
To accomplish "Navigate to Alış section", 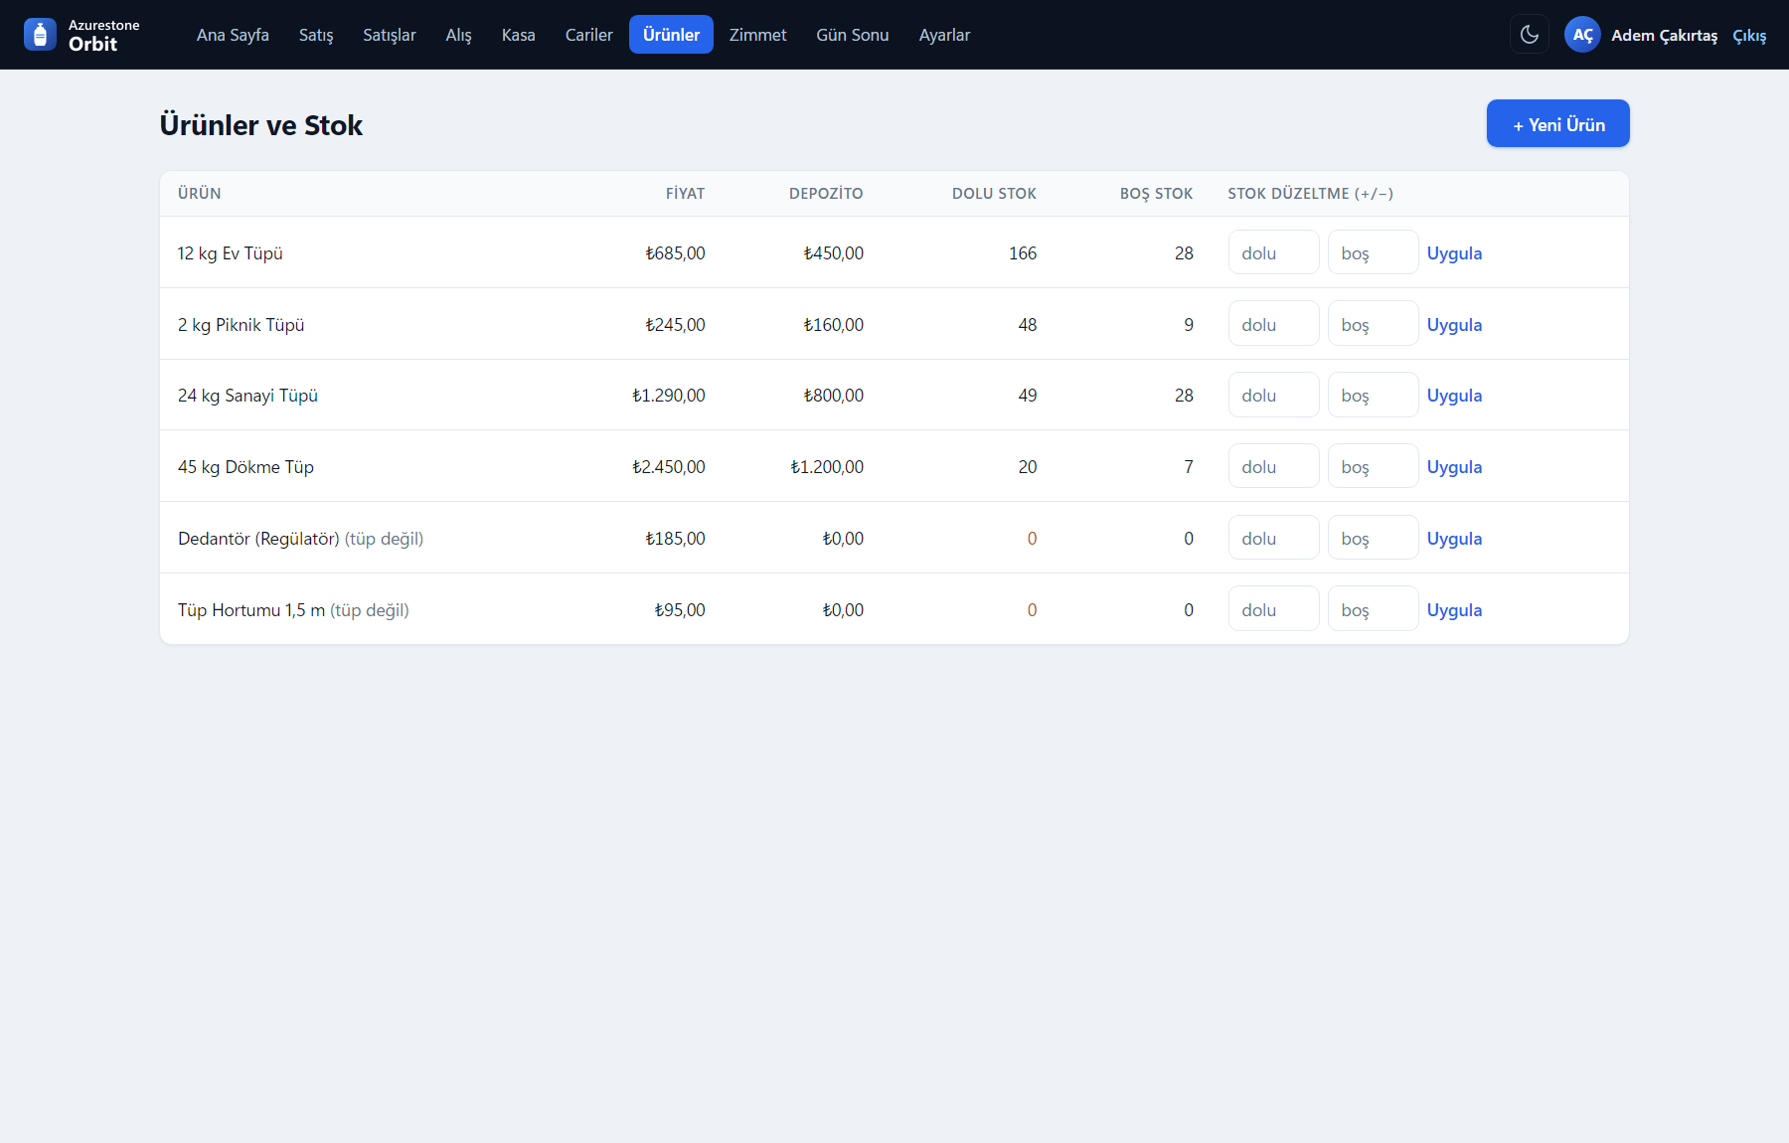I will (x=458, y=35).
